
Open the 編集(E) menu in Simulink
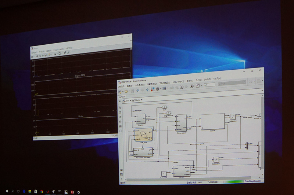pyautogui.click(x=129, y=86)
